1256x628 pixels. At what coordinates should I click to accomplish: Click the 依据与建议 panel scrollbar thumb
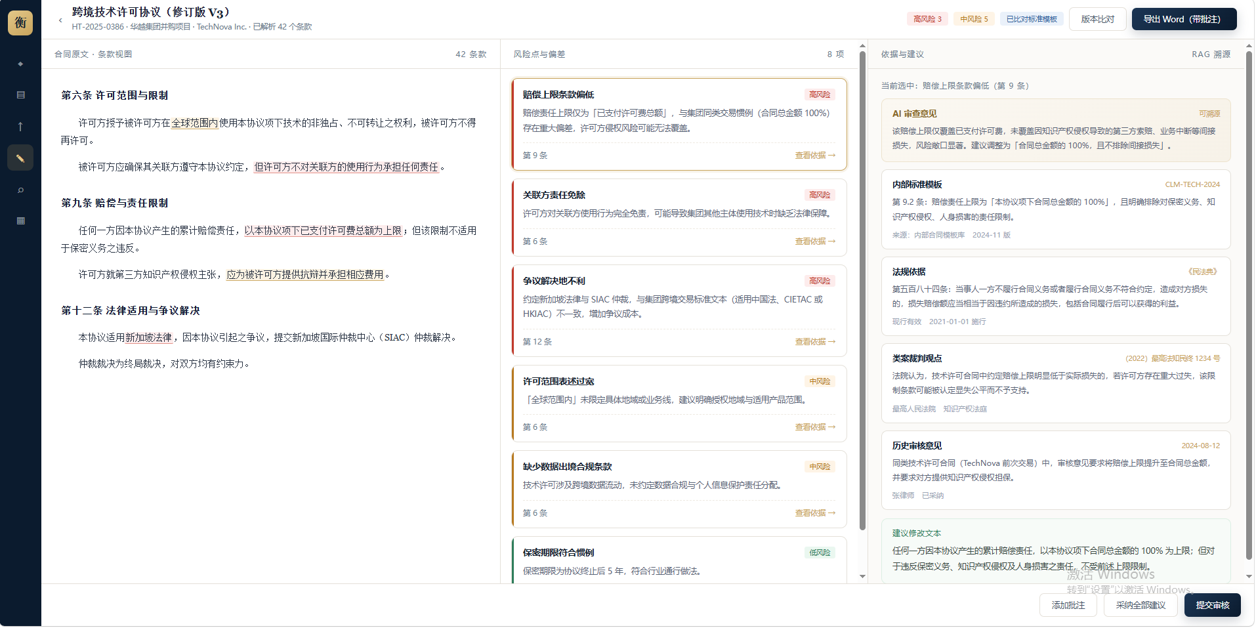coord(1249,305)
